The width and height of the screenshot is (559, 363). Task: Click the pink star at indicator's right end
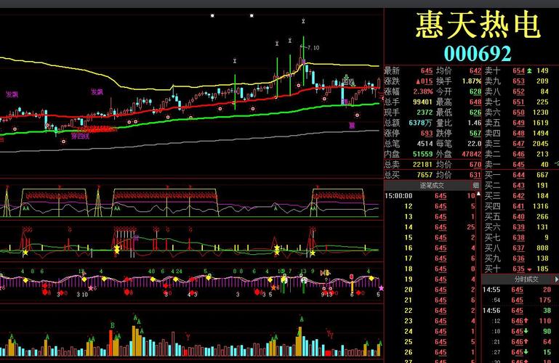point(381,288)
